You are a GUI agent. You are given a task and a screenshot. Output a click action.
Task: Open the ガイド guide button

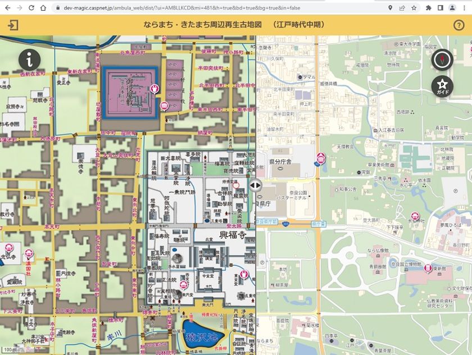click(x=442, y=86)
